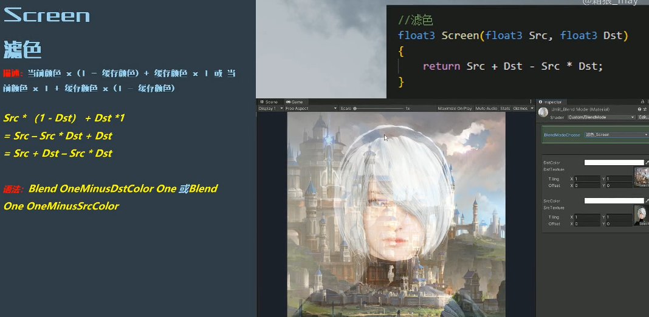Viewport: 649px width, 317px height.
Task: Open the Inspector tab
Action: point(551,102)
